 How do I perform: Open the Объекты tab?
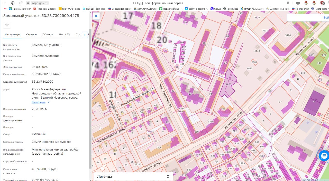tap(48, 35)
